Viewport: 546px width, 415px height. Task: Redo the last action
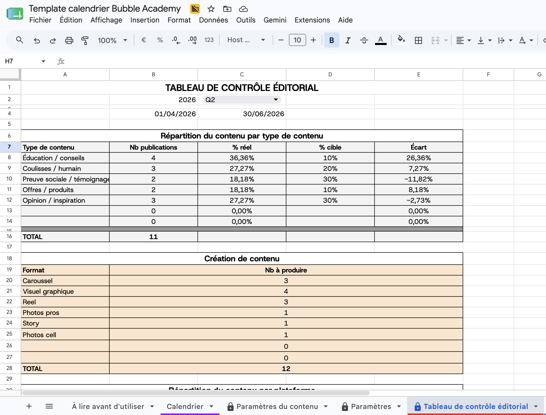coord(53,40)
